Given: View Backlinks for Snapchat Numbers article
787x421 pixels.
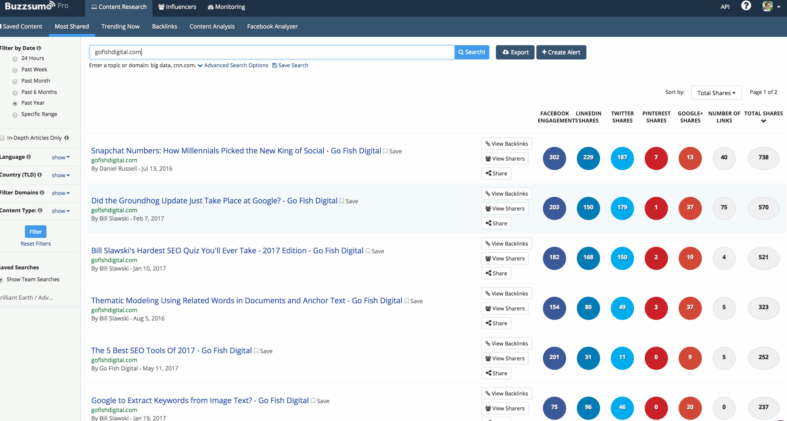Looking at the screenshot, I should click(x=506, y=144).
